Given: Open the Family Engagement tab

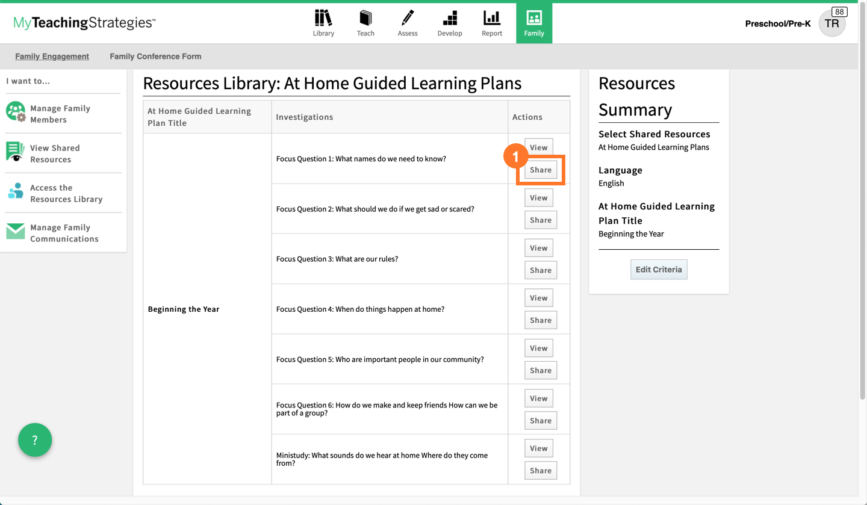Looking at the screenshot, I should 52,55.
